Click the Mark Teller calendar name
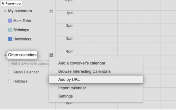 point(22,21)
